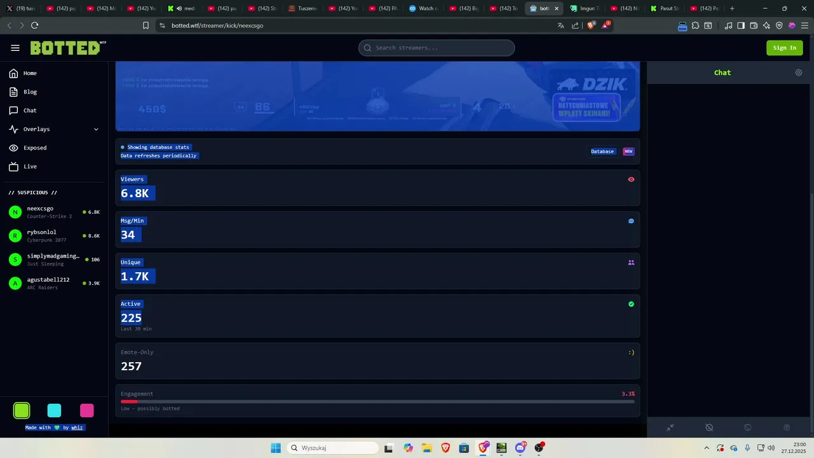Click the stream banner thumbnail

pos(378,96)
